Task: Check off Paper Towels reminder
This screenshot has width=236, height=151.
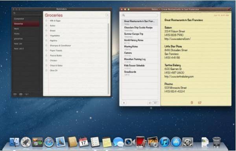Action: pyautogui.click(x=46, y=51)
